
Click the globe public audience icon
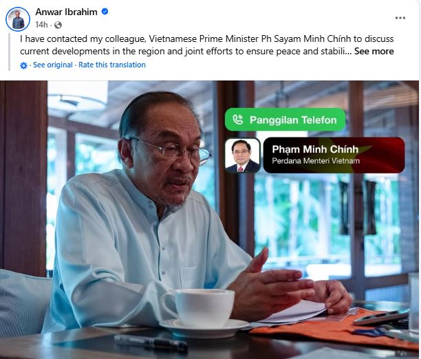[58, 25]
